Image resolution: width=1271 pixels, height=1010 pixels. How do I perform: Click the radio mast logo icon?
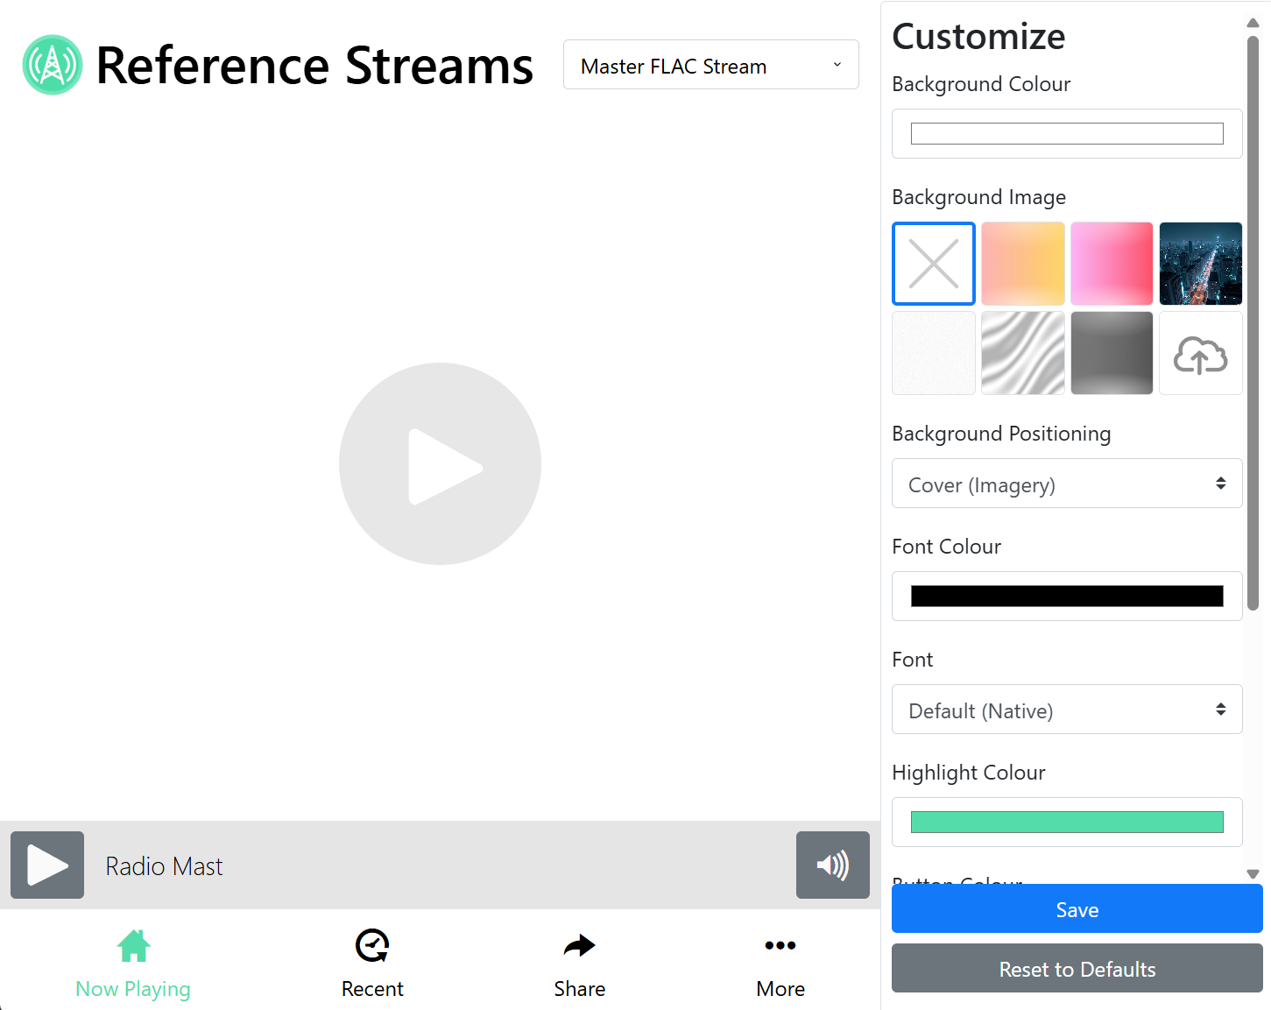pos(53,65)
